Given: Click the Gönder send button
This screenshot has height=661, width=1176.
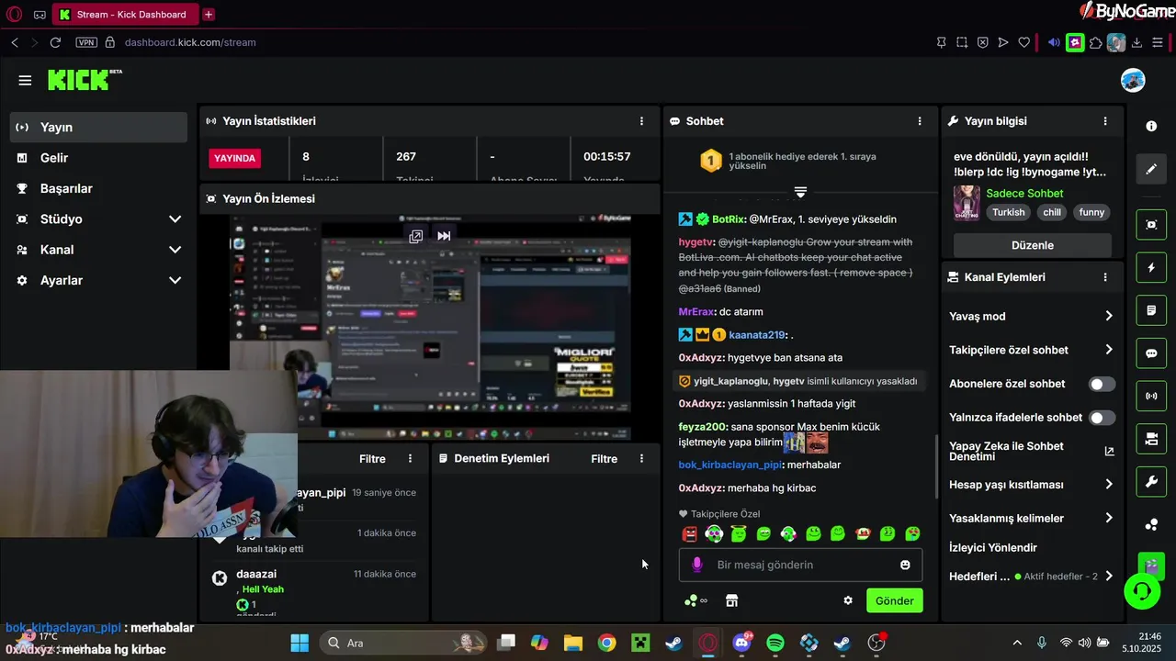Looking at the screenshot, I should [894, 600].
